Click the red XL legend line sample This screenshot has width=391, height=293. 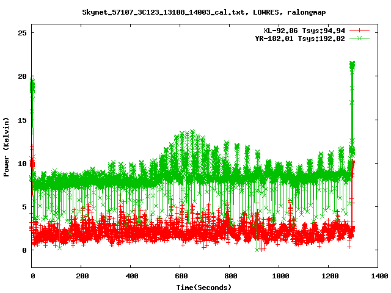coord(359,31)
